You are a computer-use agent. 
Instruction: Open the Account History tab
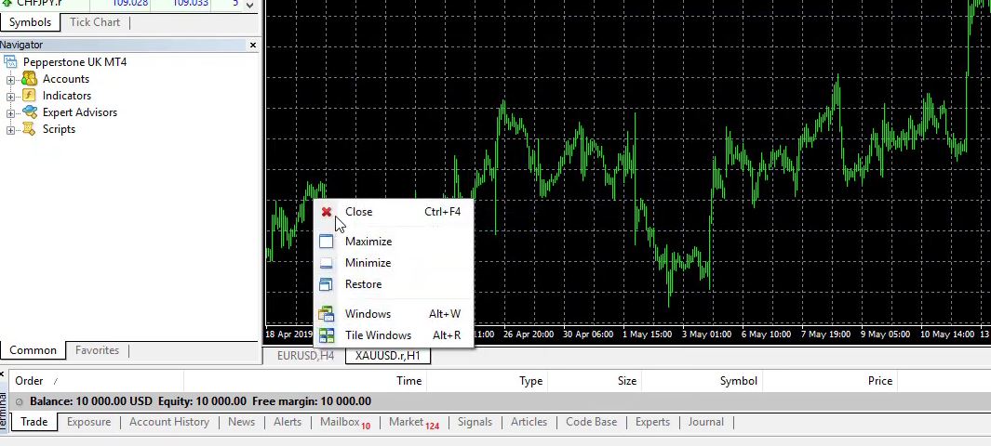coord(168,422)
